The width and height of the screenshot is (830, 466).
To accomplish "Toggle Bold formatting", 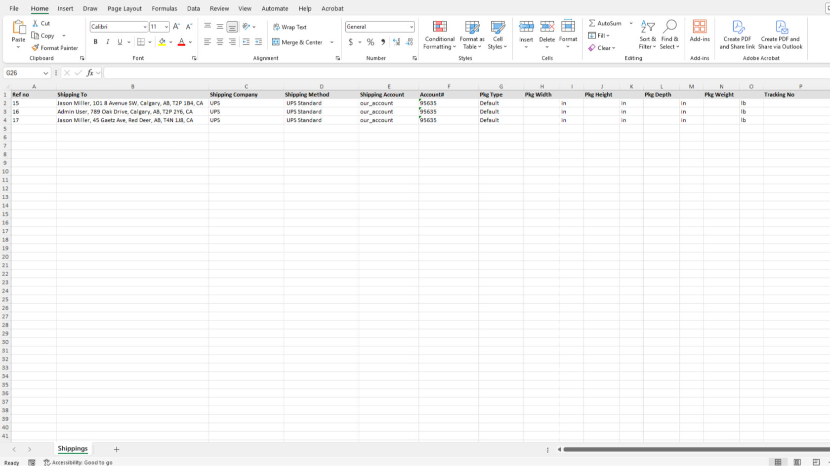I will click(x=95, y=42).
